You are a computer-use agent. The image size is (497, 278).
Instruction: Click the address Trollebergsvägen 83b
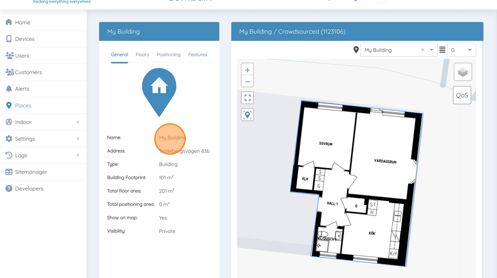click(x=184, y=151)
